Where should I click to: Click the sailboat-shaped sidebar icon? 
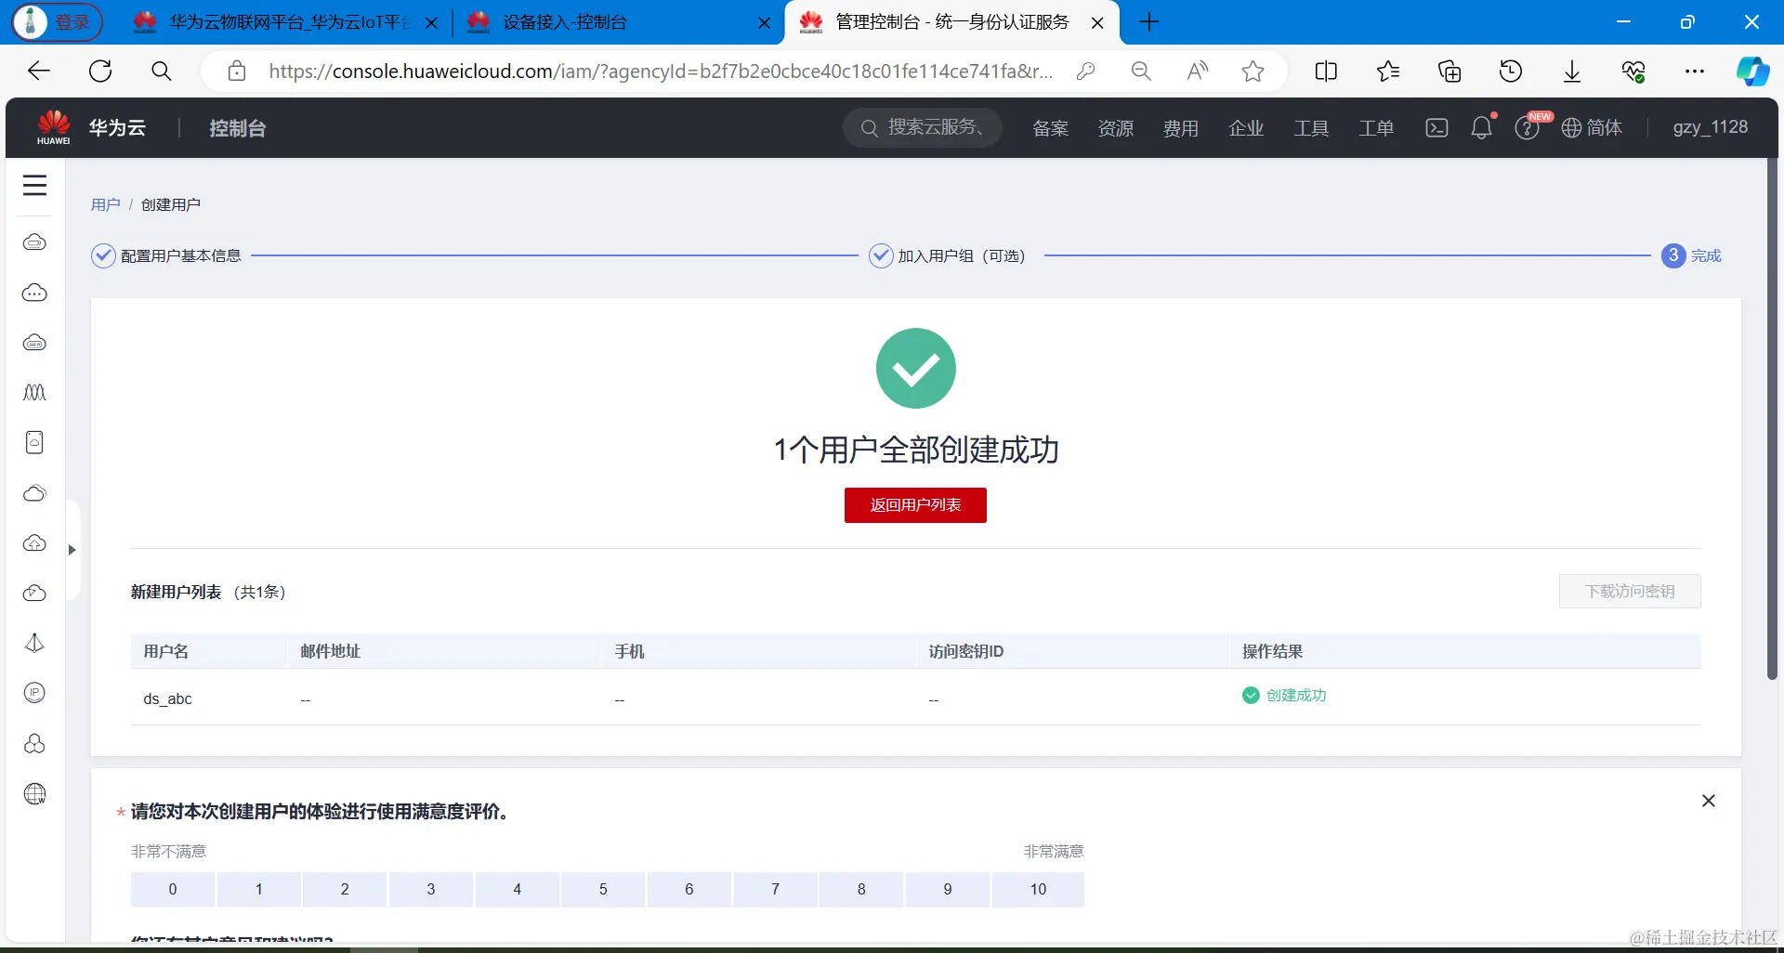pos(34,643)
